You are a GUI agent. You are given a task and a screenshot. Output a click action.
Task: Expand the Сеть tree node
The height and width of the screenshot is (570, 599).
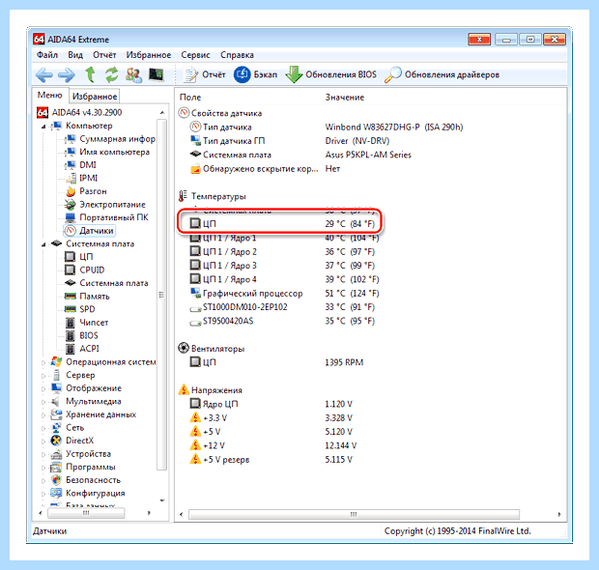point(43,428)
